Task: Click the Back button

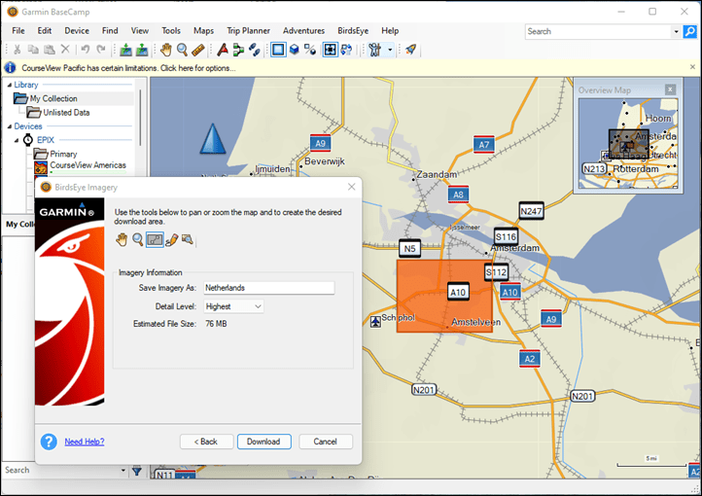Action: click(206, 442)
